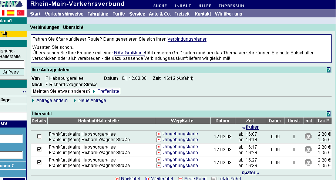Click the baby stroller accessibility icon
This screenshot has width=336, height=180.
(x=5, y=34)
